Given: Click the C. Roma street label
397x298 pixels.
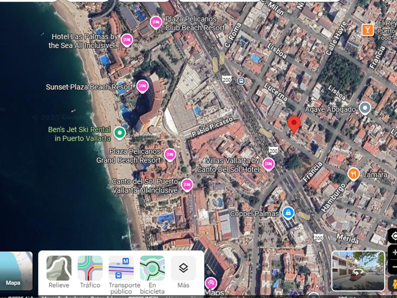Looking at the screenshot, I should pos(233,35).
